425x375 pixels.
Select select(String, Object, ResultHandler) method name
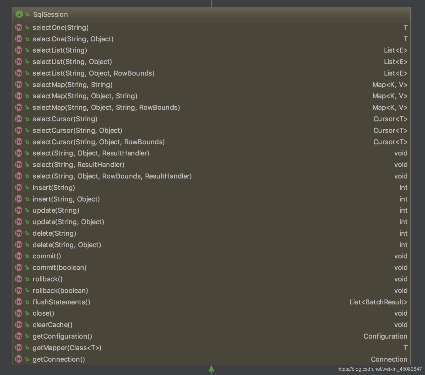pos(91,153)
